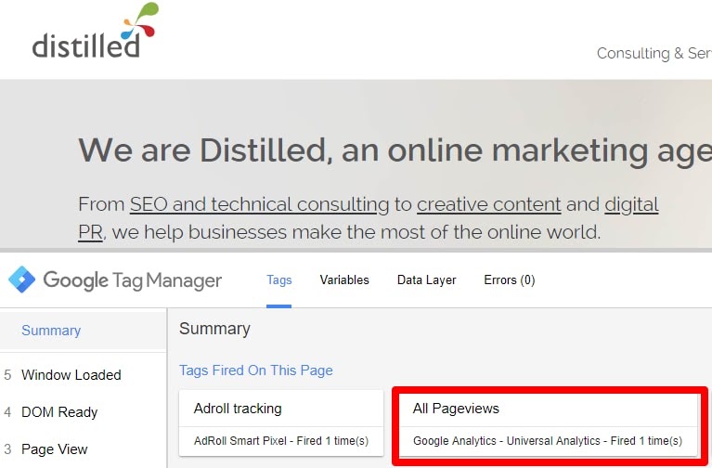Follow the 'SEO and technical consulting' link
Screen dimensions: 712x468
(x=259, y=204)
